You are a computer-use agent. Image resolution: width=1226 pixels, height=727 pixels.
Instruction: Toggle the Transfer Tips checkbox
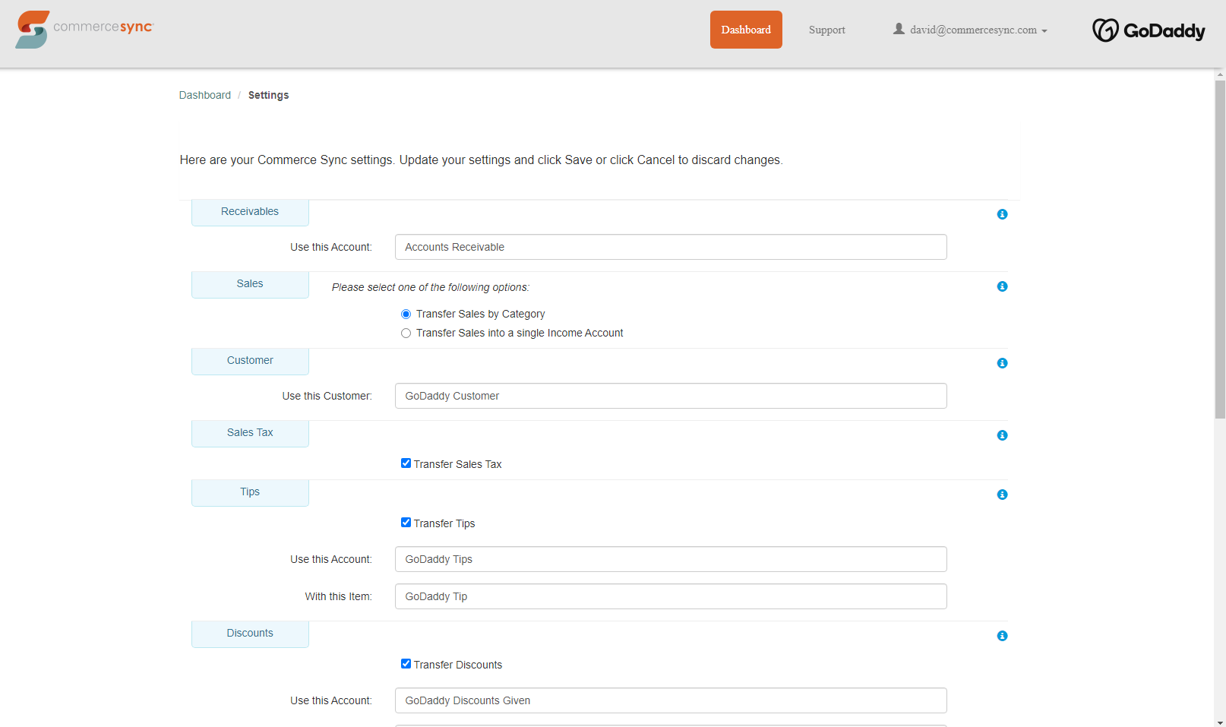click(406, 523)
